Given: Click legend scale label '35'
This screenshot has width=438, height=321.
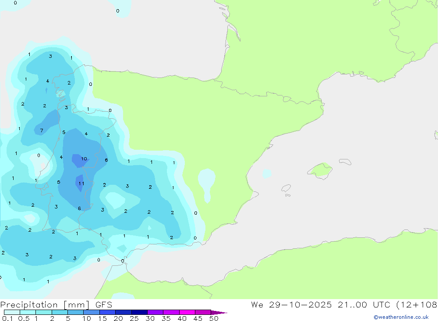Looking at the screenshot, I should click(x=166, y=318).
